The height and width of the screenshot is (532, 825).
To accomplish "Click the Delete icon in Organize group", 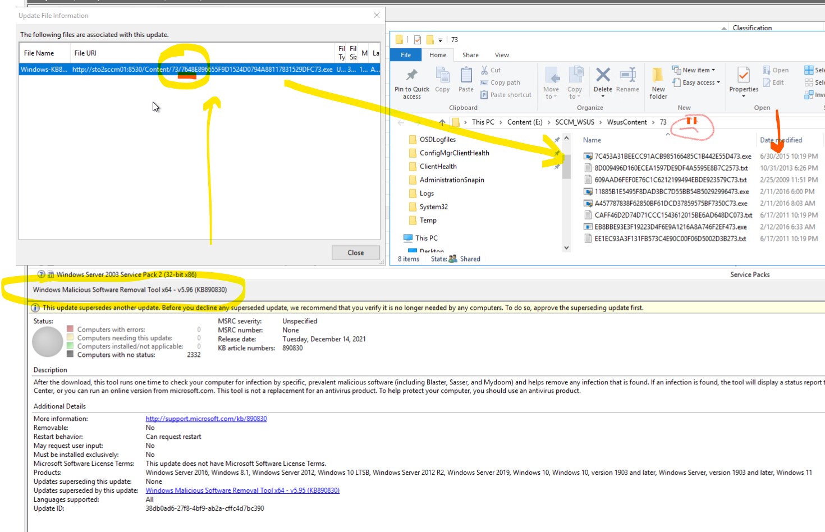I will [x=603, y=76].
